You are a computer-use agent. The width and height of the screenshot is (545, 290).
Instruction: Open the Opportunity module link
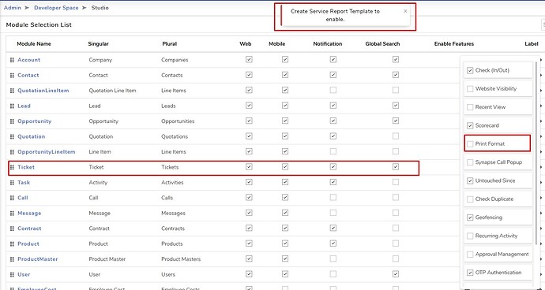click(35, 121)
